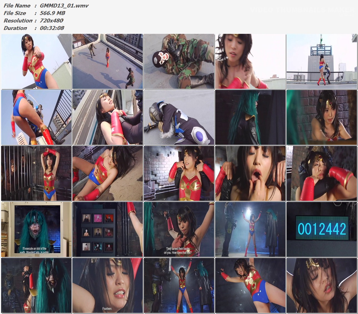
Task: Select thumbnail of green-haired villain face close-up
Action: pos(36,285)
